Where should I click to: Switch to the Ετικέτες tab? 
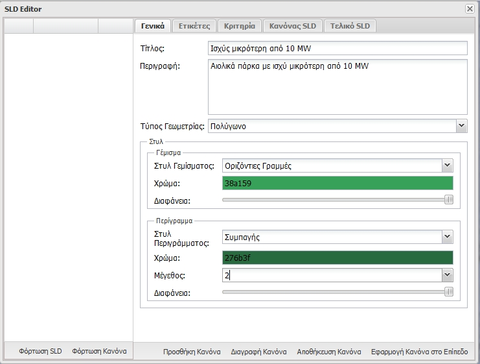194,26
